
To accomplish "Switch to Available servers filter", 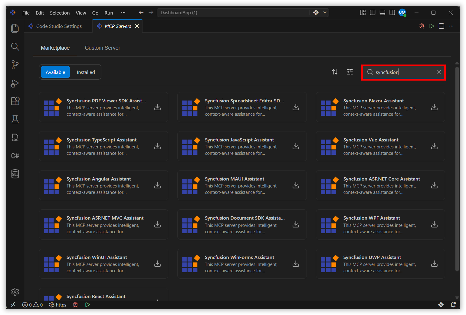I will pos(55,72).
